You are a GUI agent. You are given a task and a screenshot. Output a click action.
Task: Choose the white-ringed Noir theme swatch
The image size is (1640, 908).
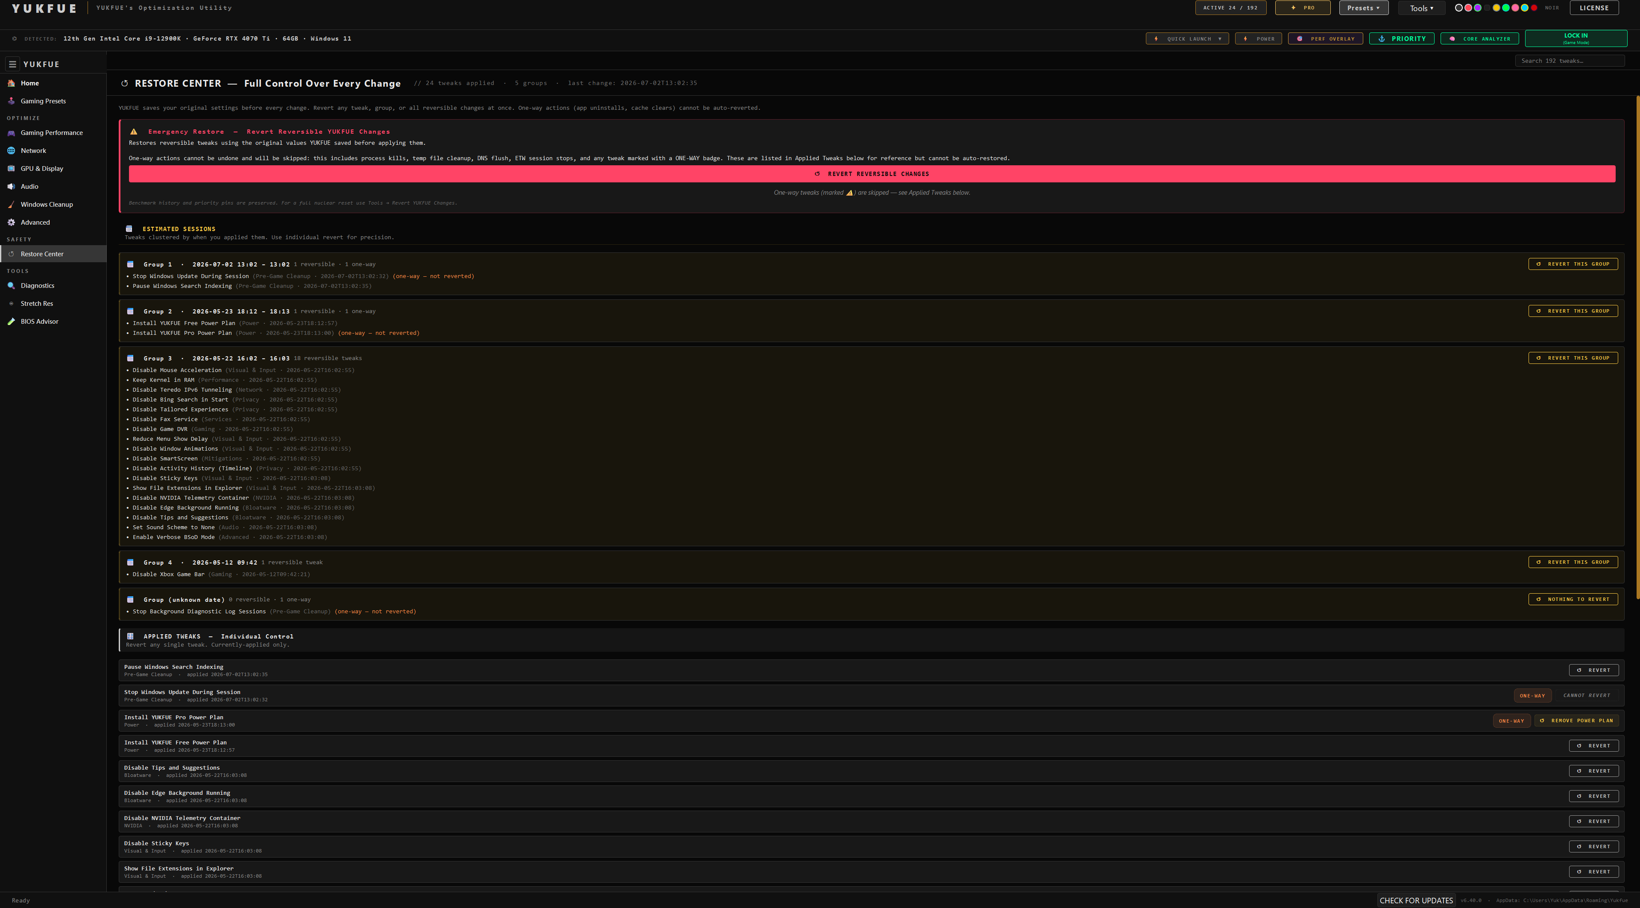[x=1459, y=8]
